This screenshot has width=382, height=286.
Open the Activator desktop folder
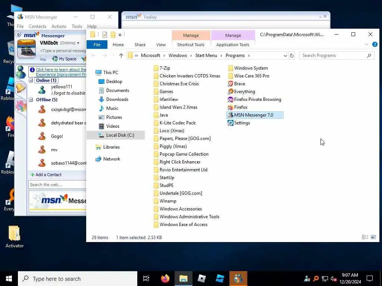coord(15,236)
